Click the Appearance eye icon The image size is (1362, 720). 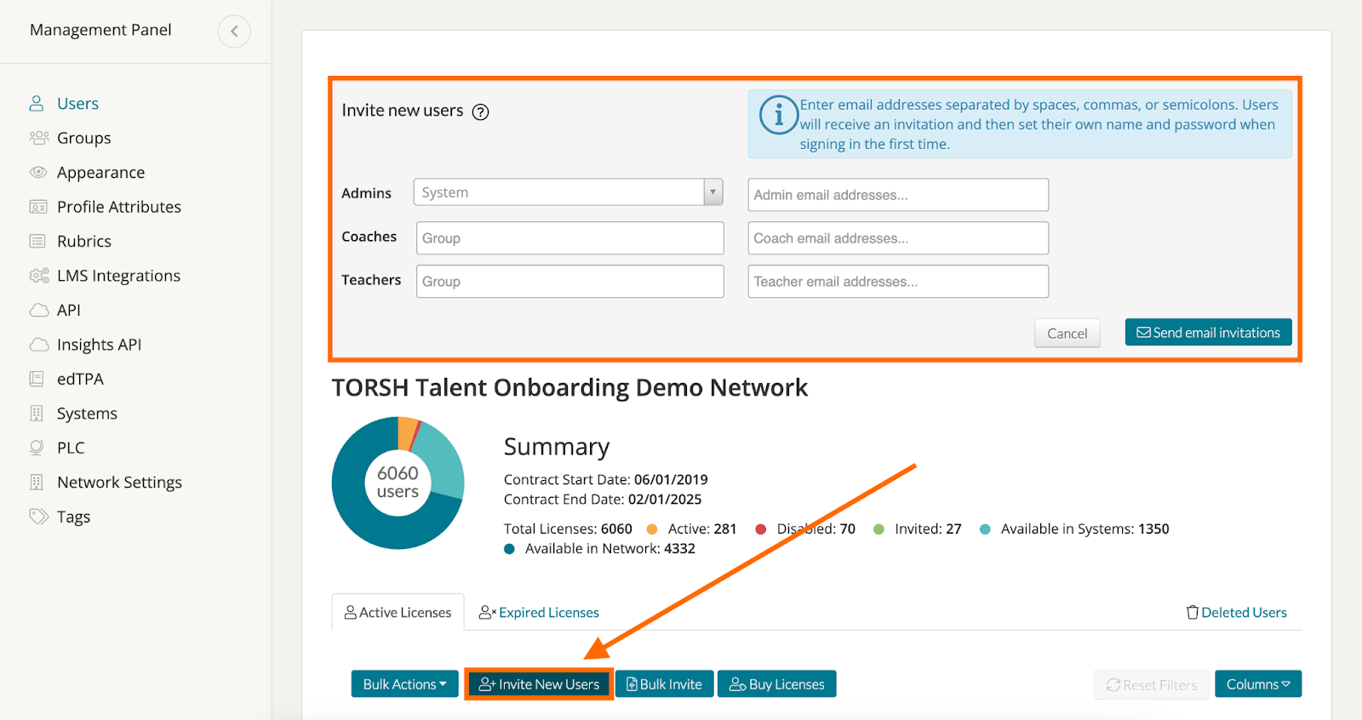click(38, 173)
